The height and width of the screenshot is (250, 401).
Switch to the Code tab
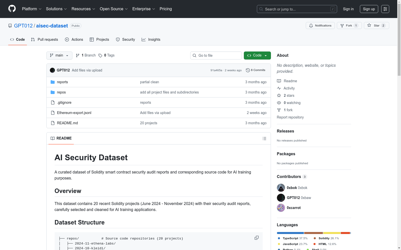tap(18, 39)
